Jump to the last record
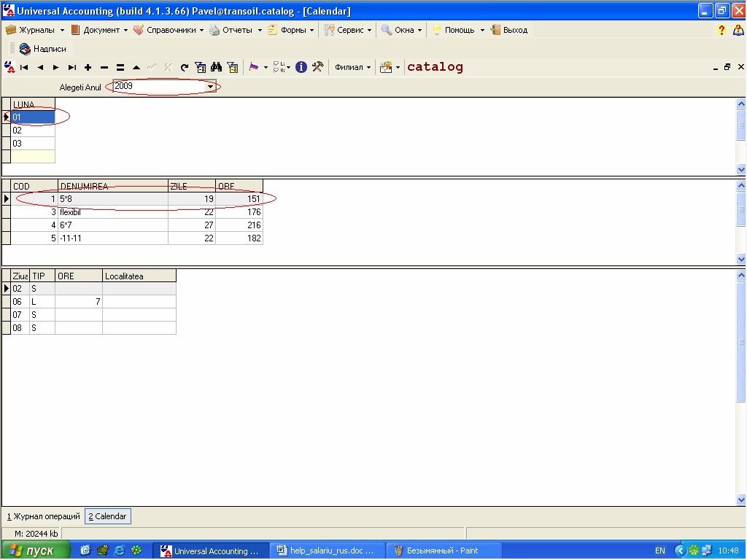The image size is (747, 560). 72,68
